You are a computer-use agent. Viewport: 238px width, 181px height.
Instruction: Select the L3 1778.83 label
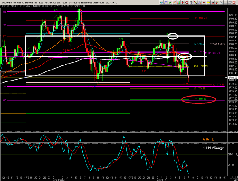200,88
